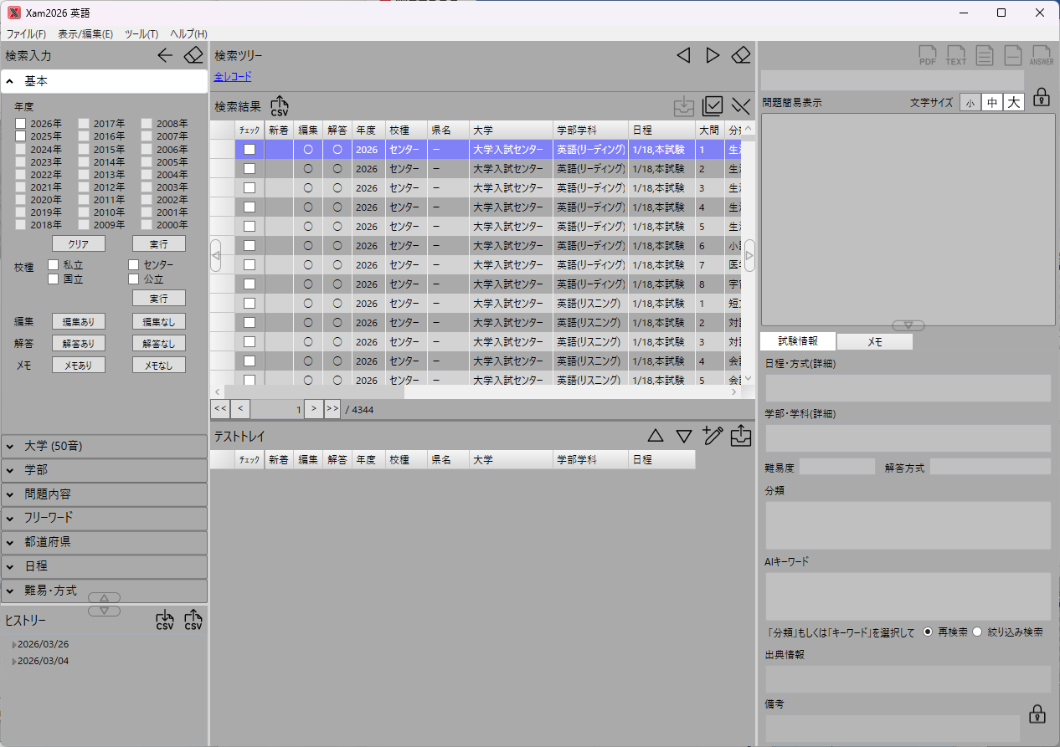Export search results with the CSV icon
1060x747 pixels.
(x=280, y=106)
